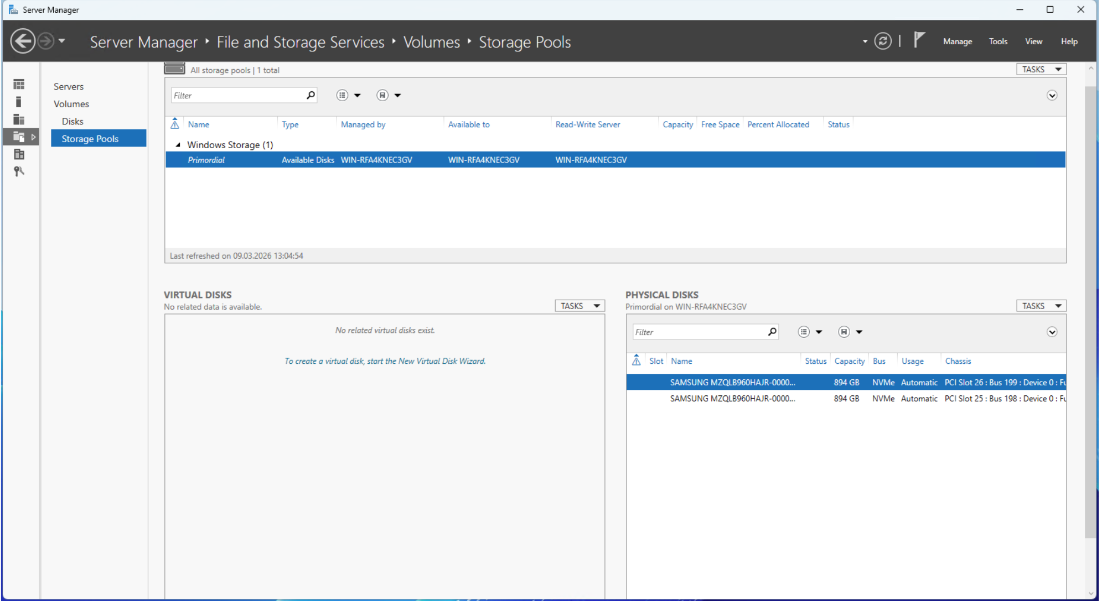Click the refresh icon in header

coord(883,41)
